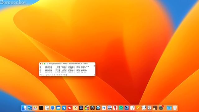Open the stock chart app icon
The width and height of the screenshot is (199, 112).
pos(30,108)
